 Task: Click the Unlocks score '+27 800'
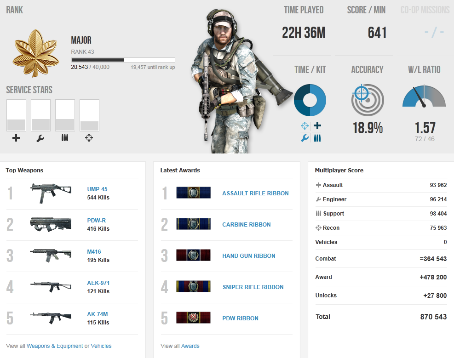(x=435, y=295)
